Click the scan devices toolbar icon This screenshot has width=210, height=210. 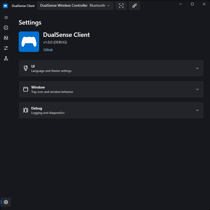121,6
